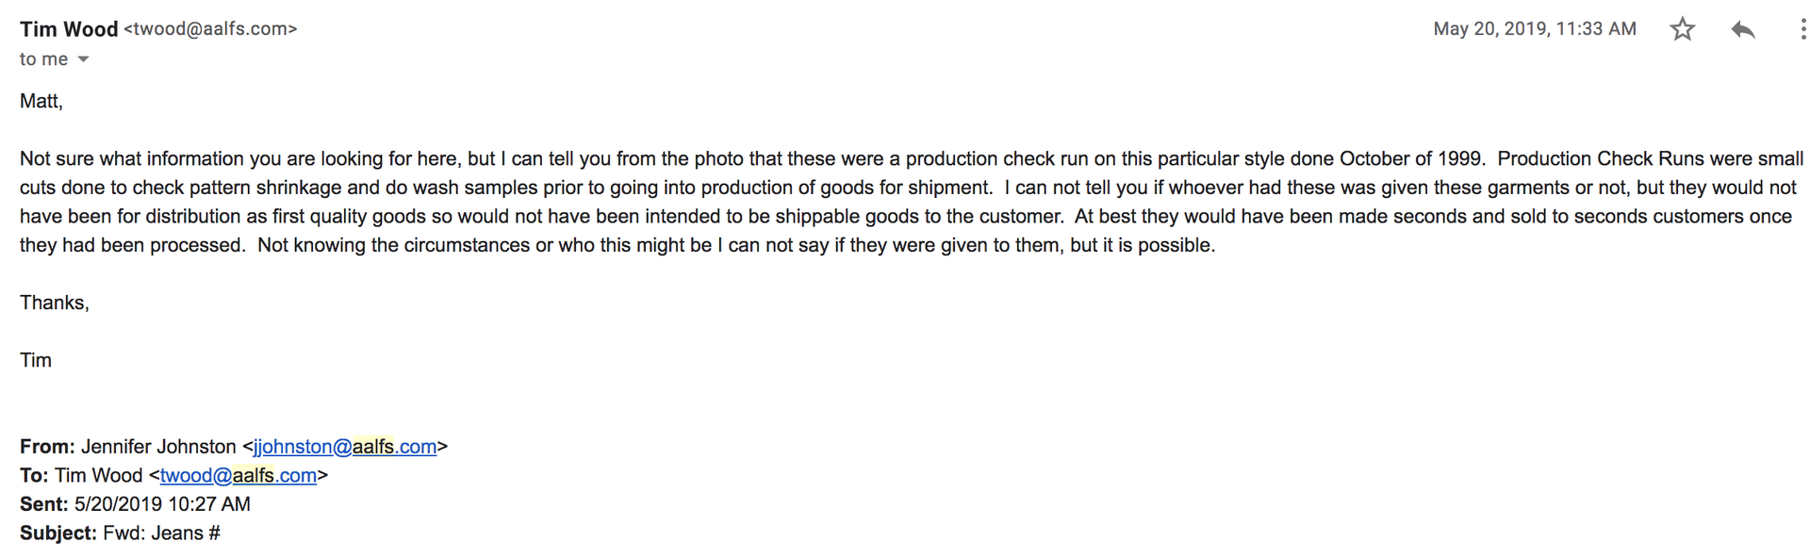This screenshot has height=558, width=1810.
Task: Click the "to me" recipient text
Action: point(43,59)
